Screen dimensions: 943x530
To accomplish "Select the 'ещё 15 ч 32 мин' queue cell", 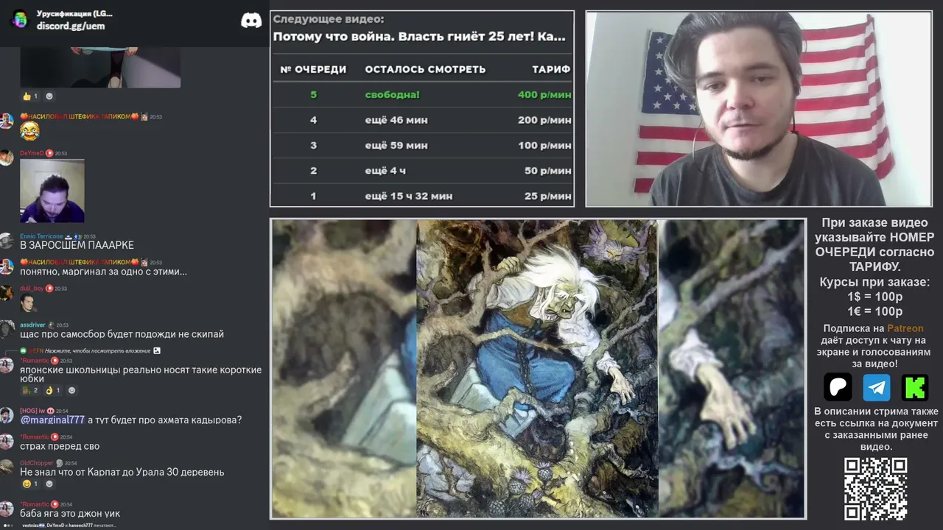I will [409, 196].
